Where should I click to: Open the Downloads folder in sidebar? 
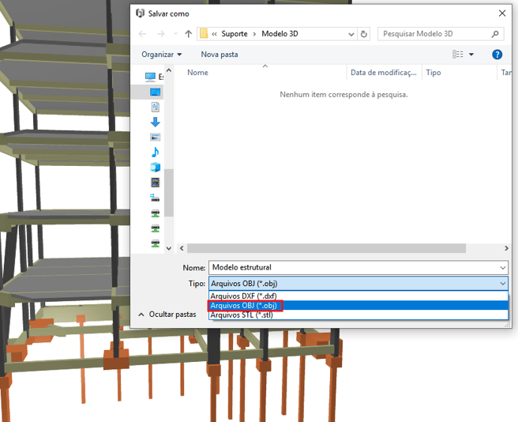point(155,122)
